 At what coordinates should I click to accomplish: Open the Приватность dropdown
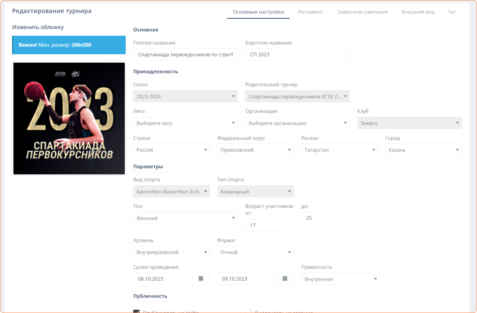[340, 279]
